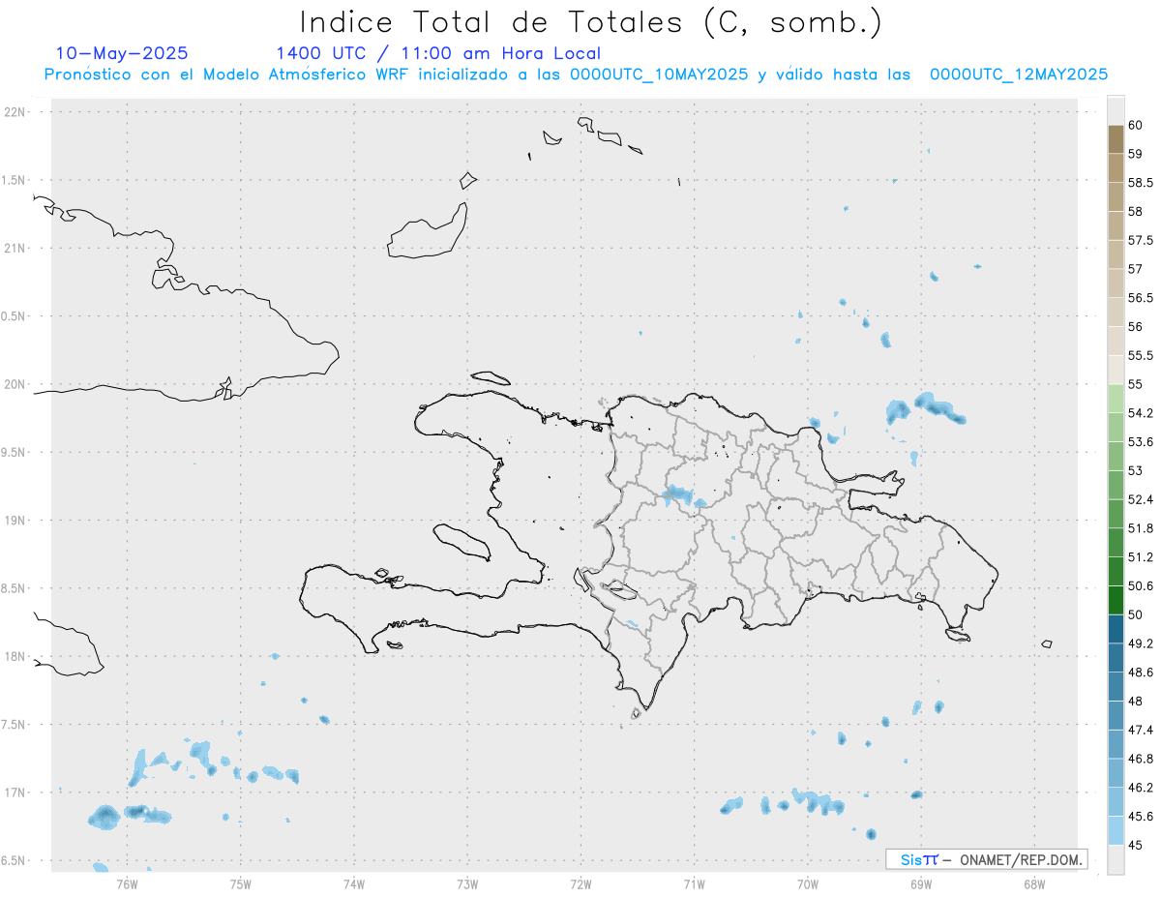This screenshot has width=1161, height=897.
Task: Click the "SisTT - ONAMET/REP.DOM." credit box
Action: click(987, 859)
